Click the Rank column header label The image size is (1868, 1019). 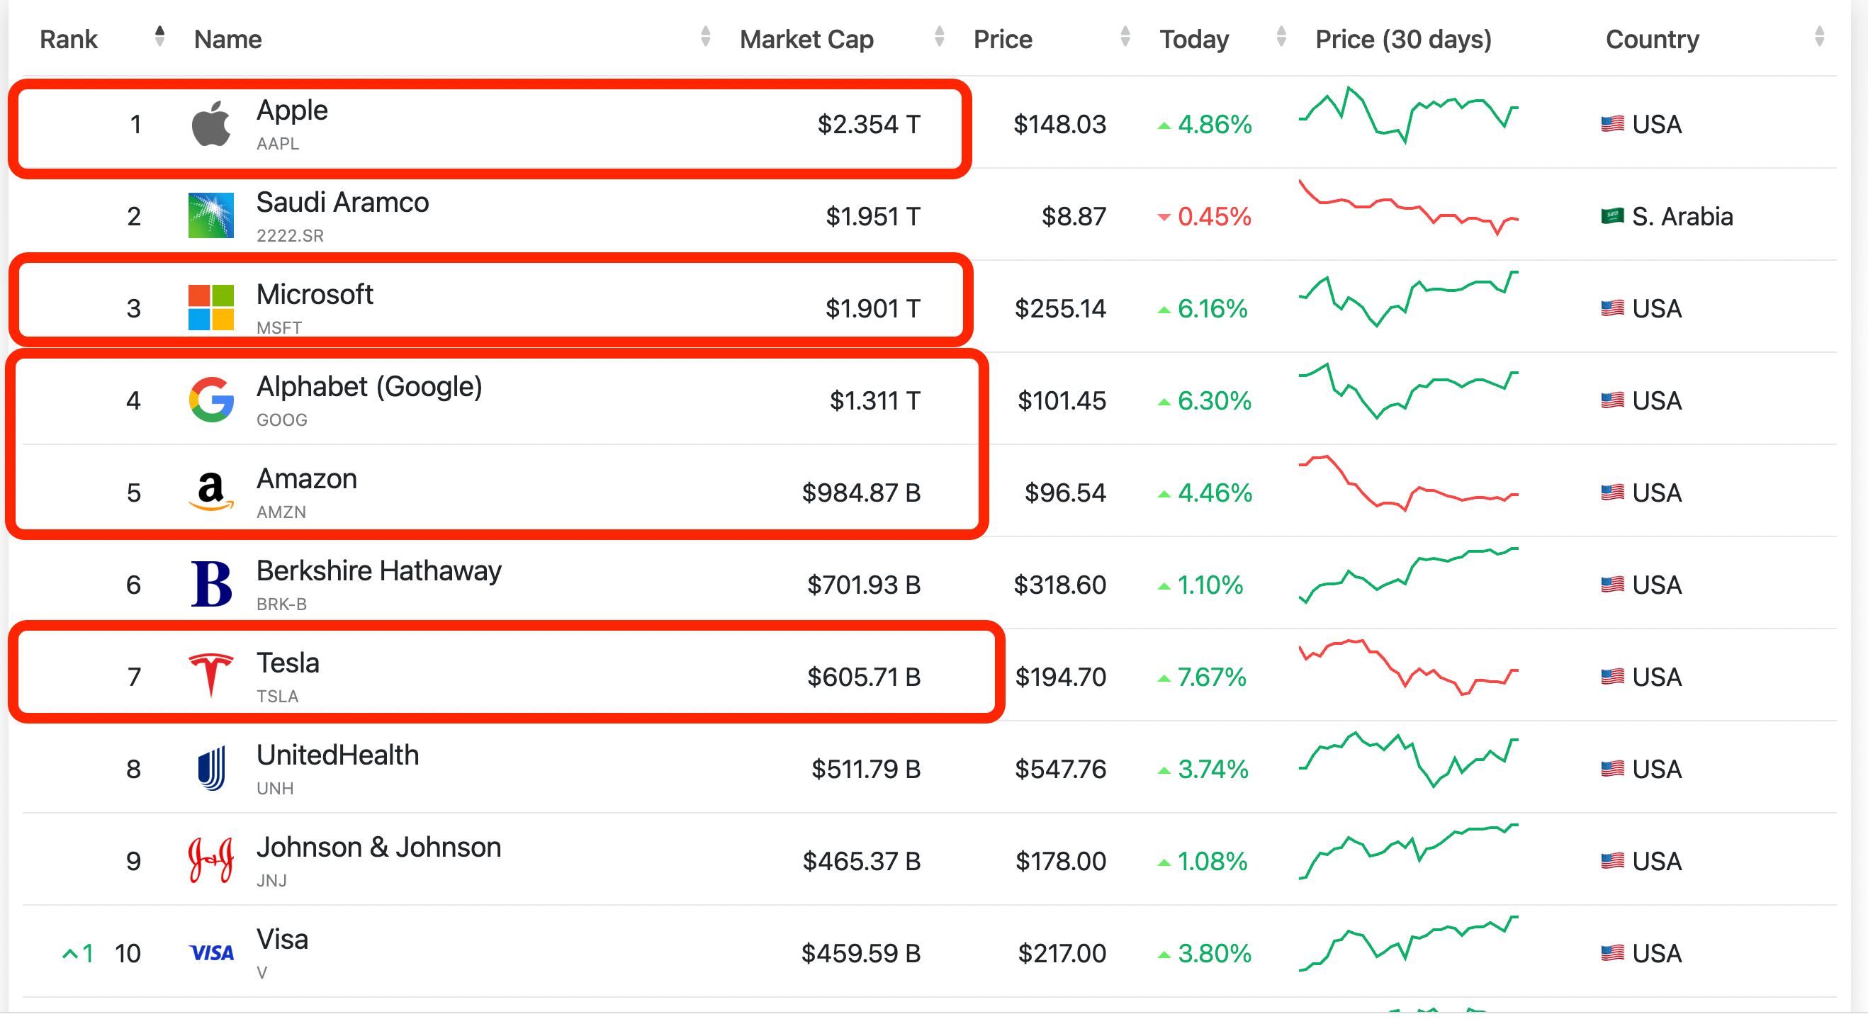point(68,39)
